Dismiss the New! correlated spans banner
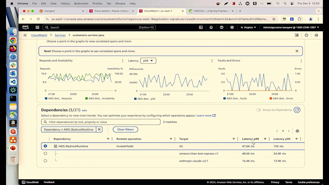The width and height of the screenshot is (329, 185). [297, 51]
